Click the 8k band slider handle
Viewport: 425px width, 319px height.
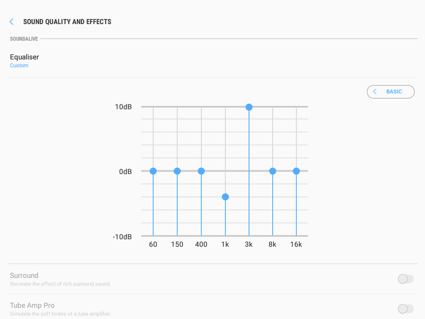coord(273,171)
